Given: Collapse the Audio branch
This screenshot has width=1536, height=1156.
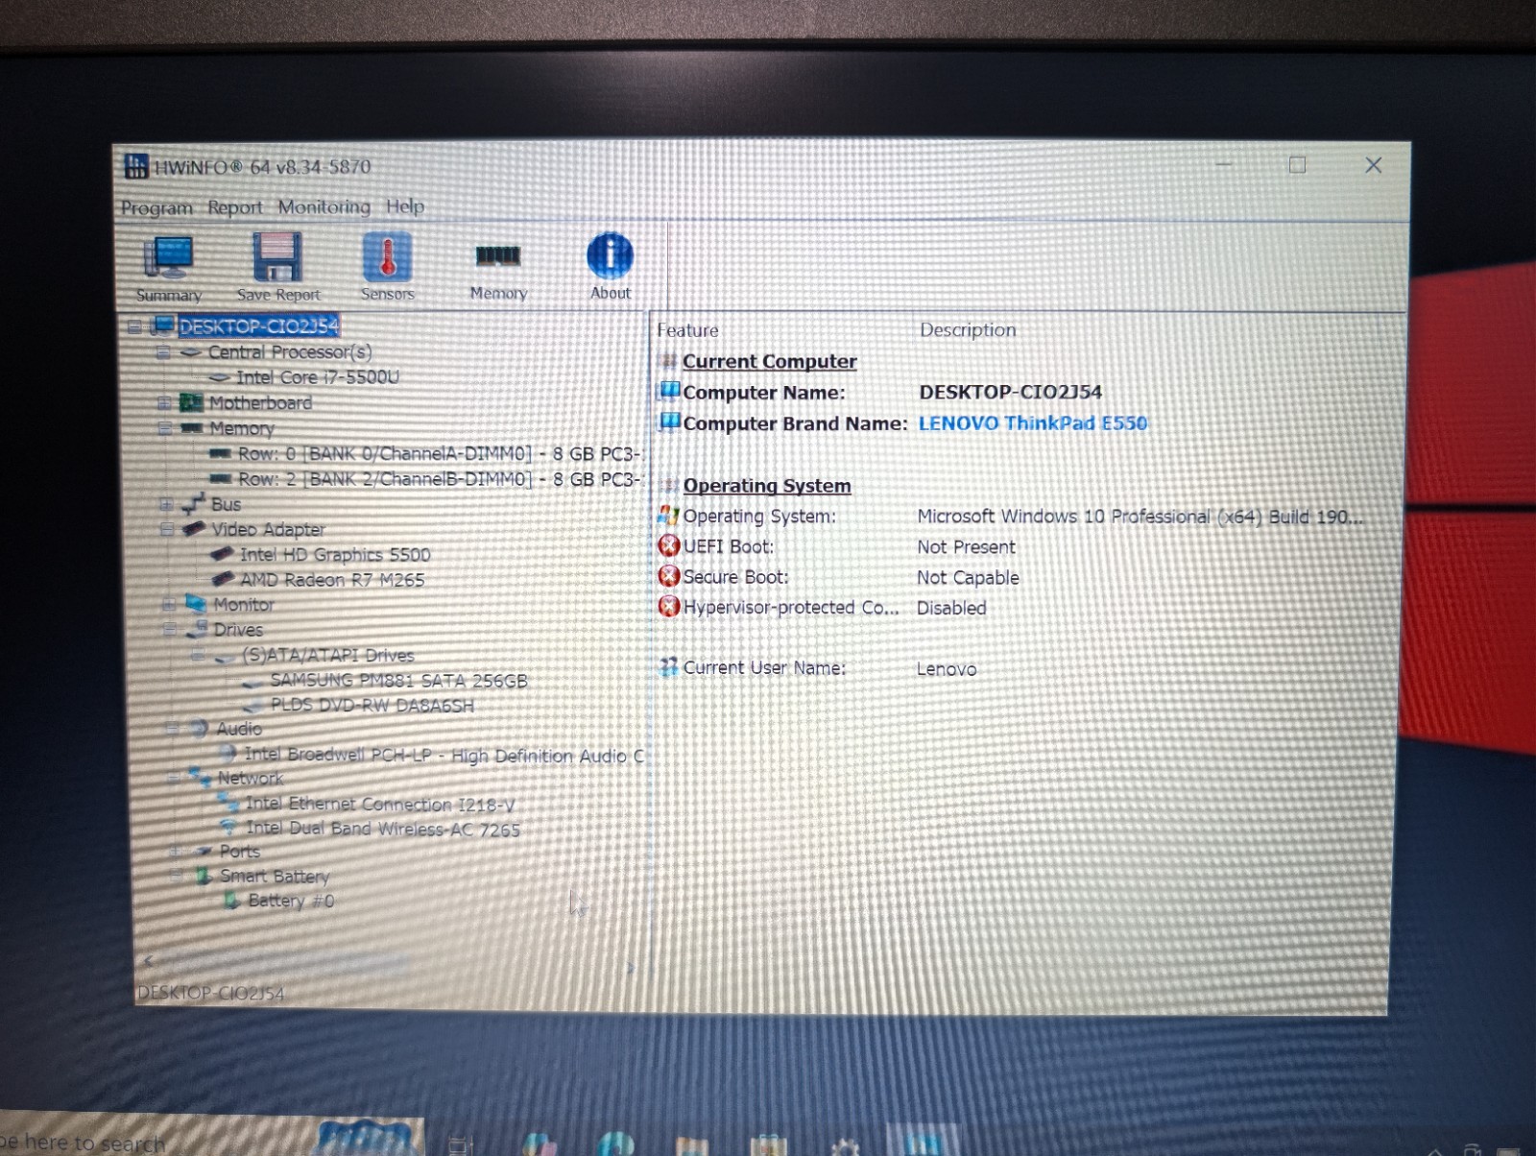Looking at the screenshot, I should tap(172, 729).
